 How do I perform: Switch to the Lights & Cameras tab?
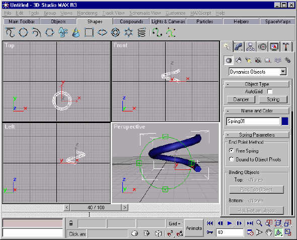click(x=168, y=22)
